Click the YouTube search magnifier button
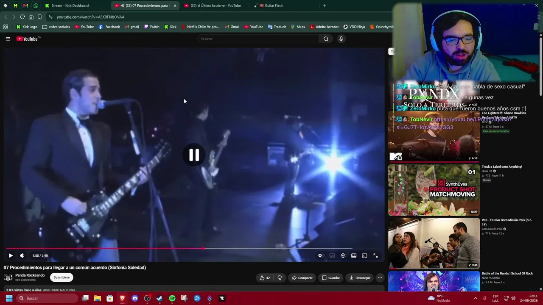Image resolution: width=543 pixels, height=305 pixels. [x=326, y=39]
